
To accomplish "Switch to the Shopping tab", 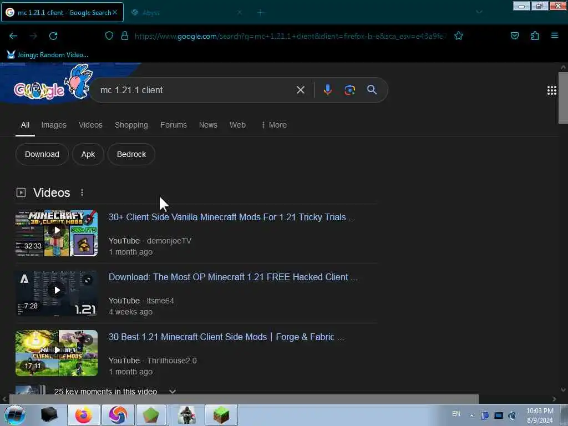I will (x=131, y=125).
